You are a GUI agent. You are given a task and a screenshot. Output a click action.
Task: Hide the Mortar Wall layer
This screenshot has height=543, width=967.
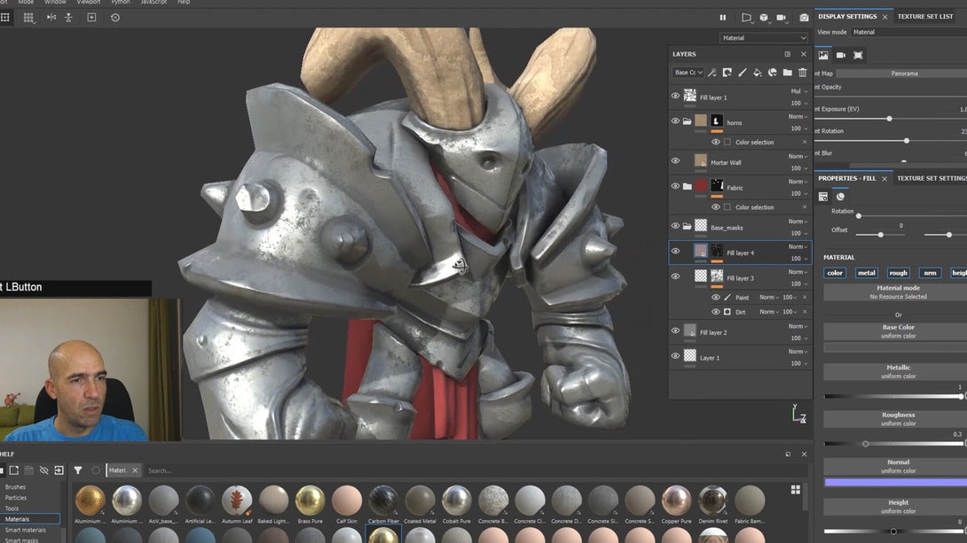click(675, 161)
